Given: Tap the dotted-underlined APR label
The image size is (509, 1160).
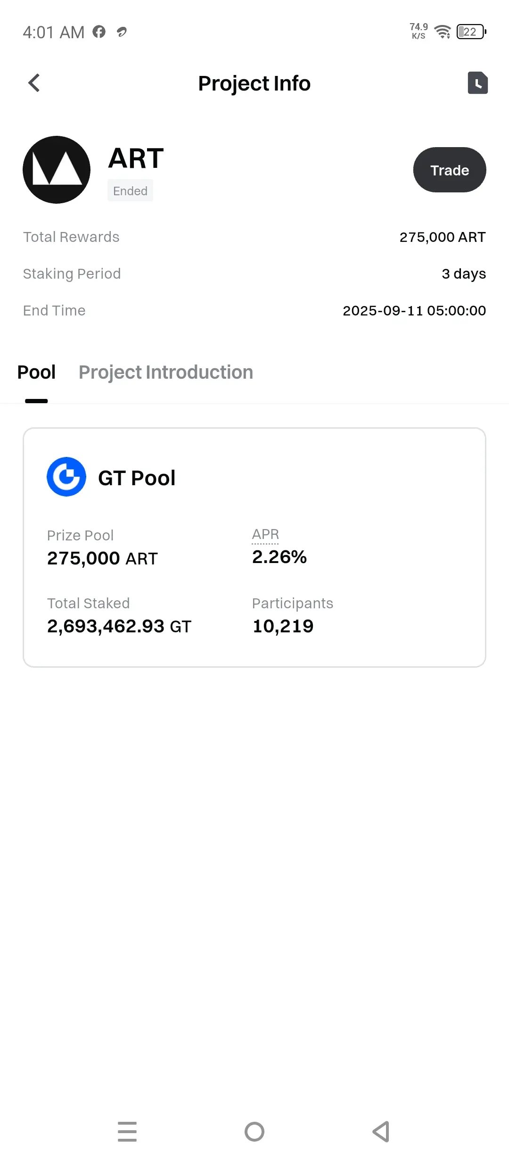Looking at the screenshot, I should click(265, 534).
